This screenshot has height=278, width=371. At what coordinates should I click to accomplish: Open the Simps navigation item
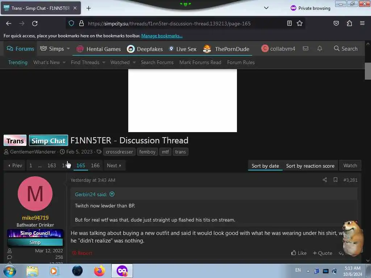tap(52, 49)
